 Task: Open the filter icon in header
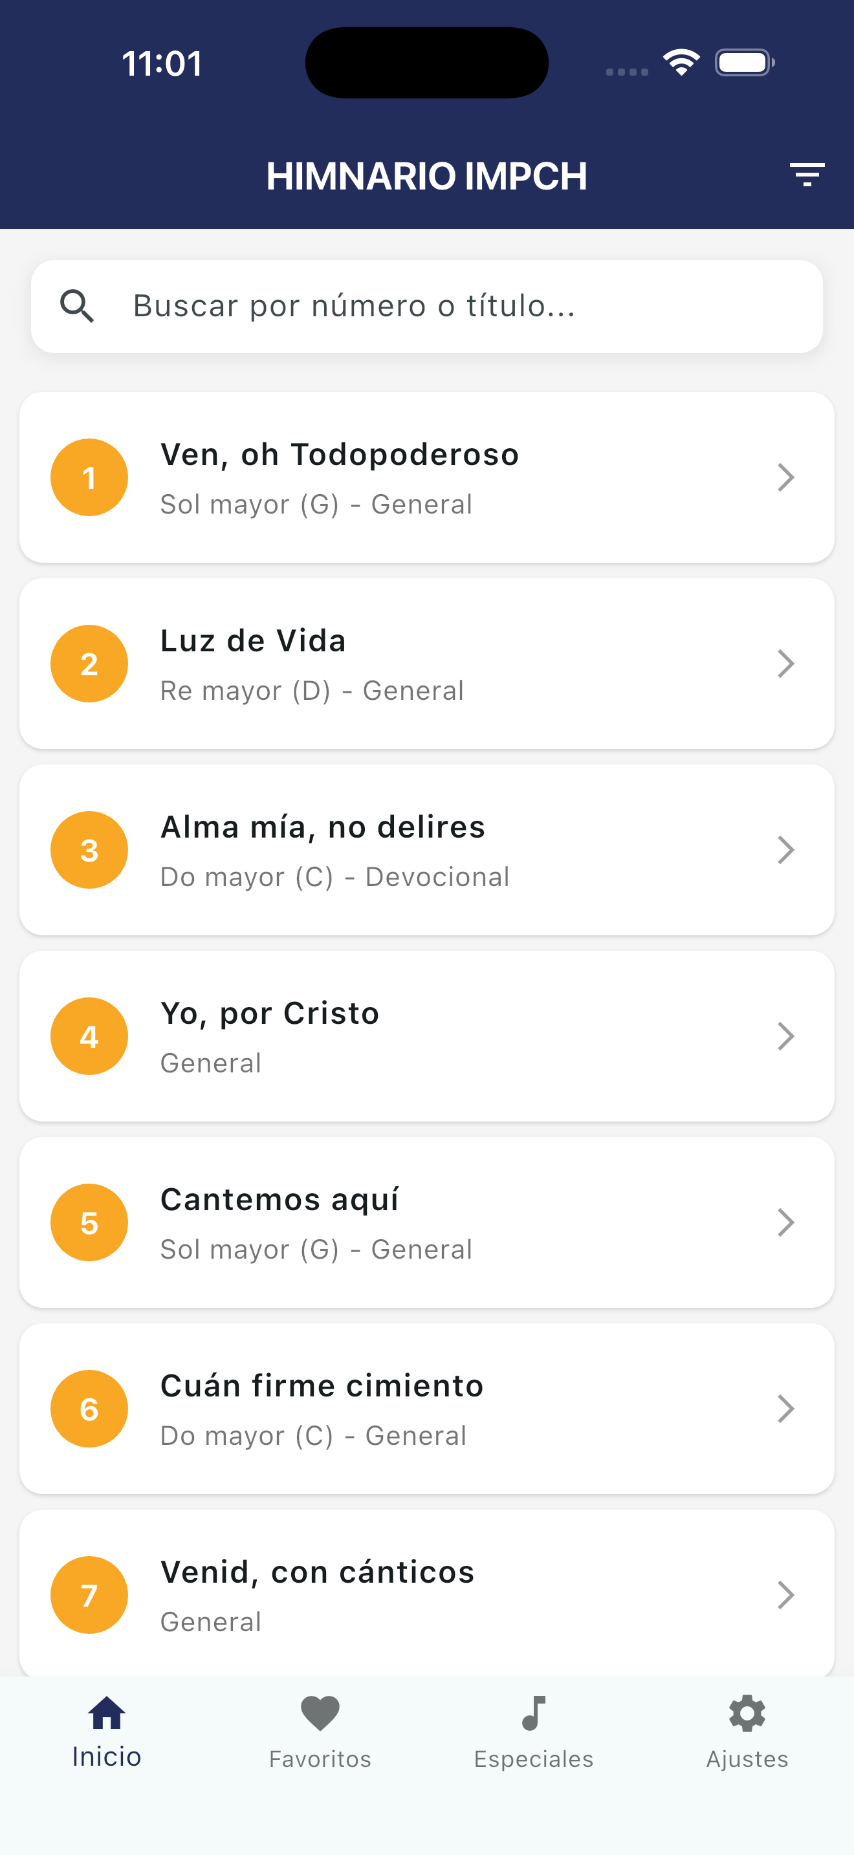tap(807, 175)
